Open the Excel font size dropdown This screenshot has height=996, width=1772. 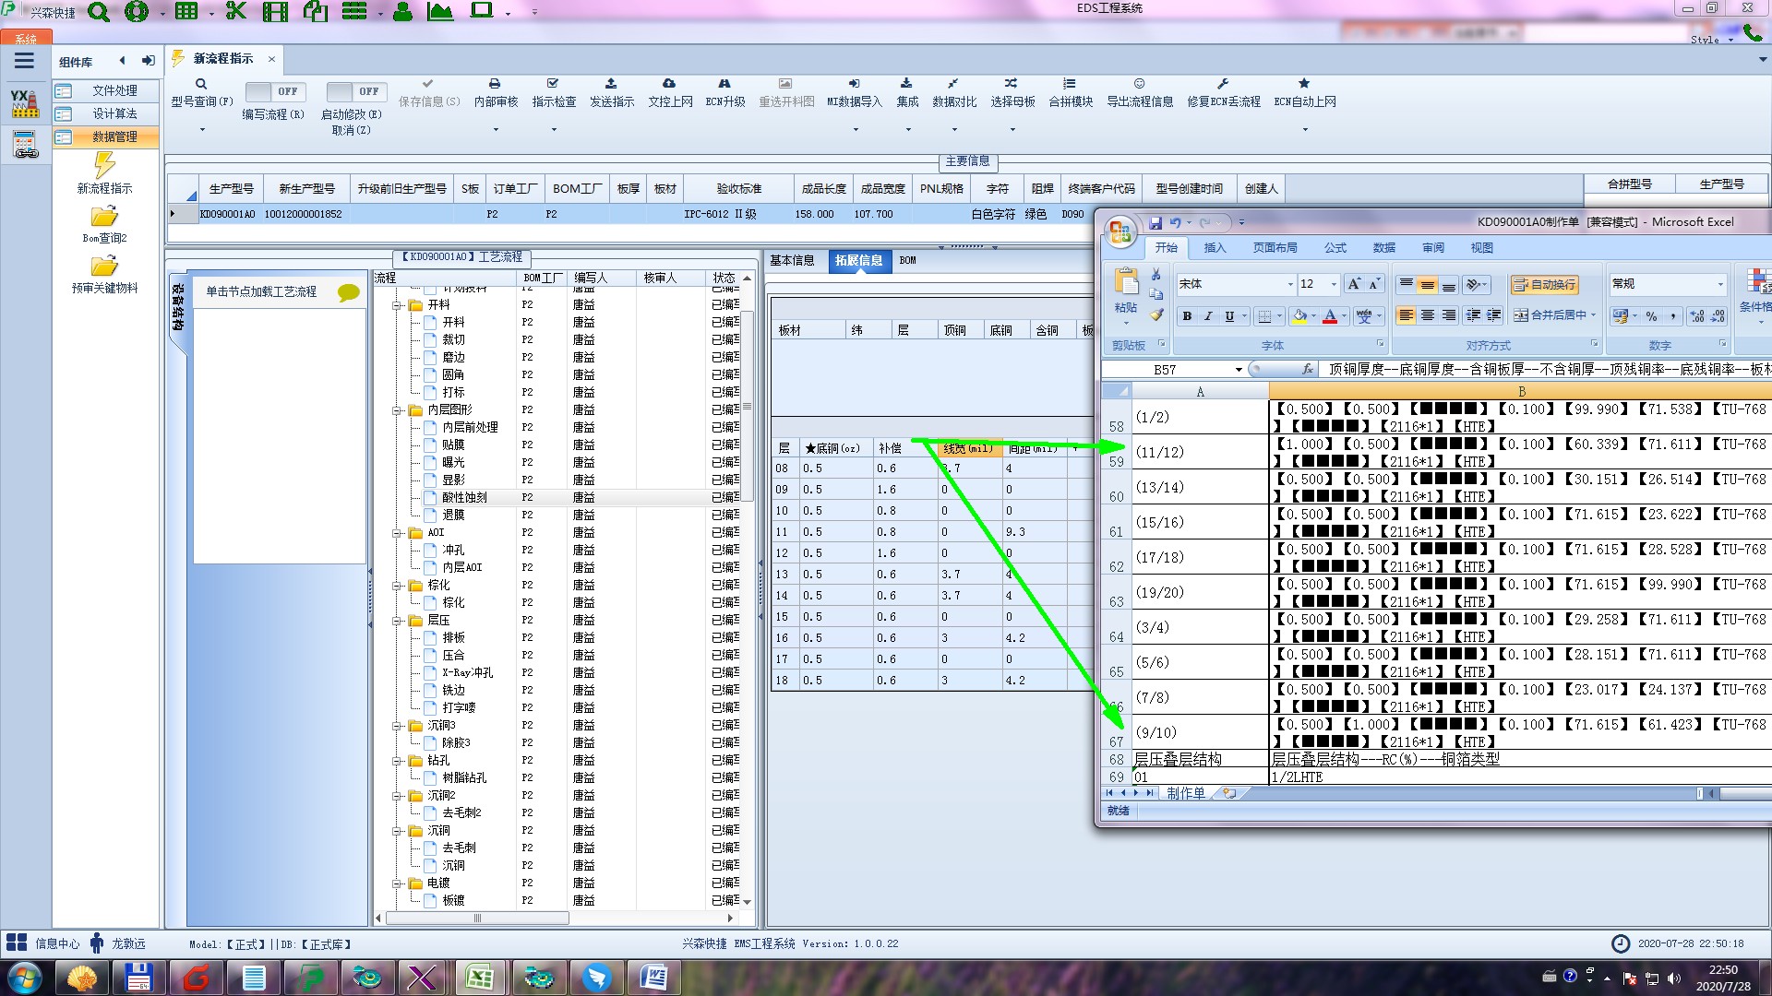[1333, 284]
